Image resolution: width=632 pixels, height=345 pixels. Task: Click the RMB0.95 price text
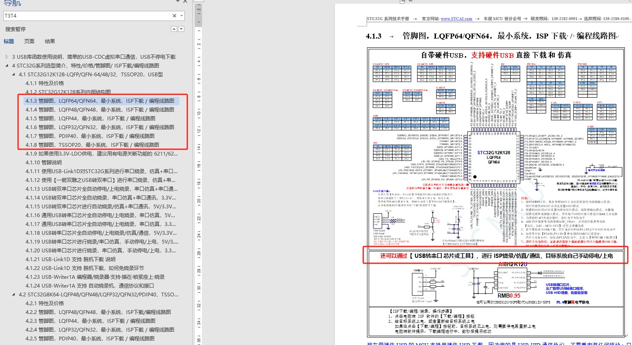click(x=509, y=296)
